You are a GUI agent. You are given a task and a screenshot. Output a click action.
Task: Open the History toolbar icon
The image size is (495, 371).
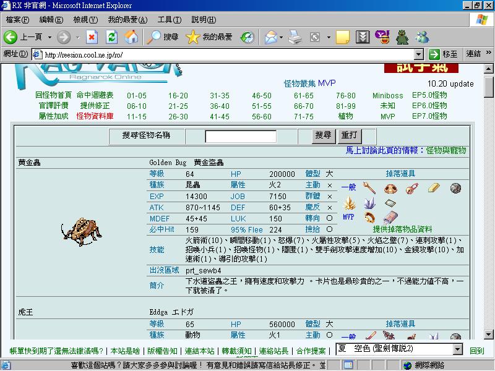tap(247, 37)
